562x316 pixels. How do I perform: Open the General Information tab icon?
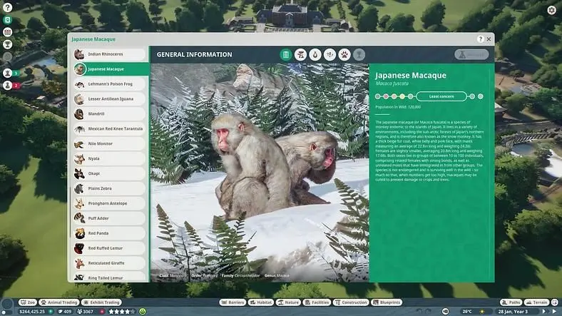[x=286, y=54]
